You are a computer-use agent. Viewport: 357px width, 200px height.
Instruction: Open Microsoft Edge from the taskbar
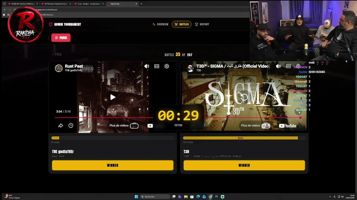click(198, 197)
